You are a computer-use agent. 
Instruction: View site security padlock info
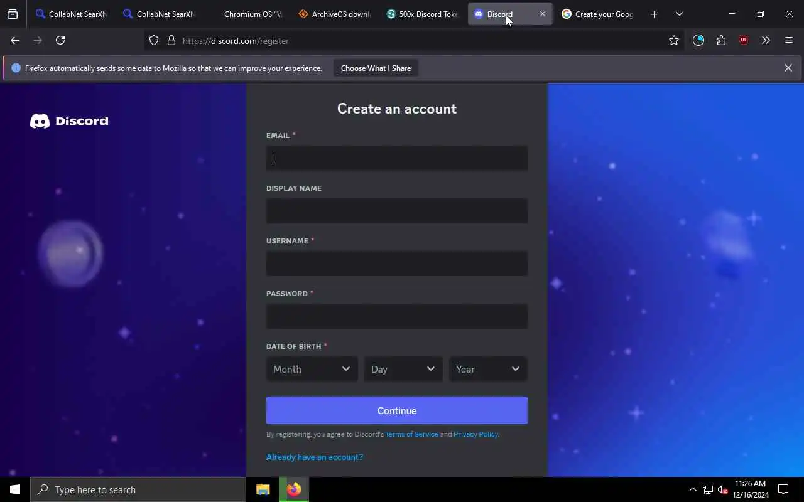click(171, 41)
